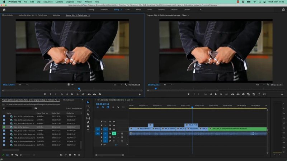This screenshot has width=287, height=161.
Task: Open the Assembly workspace
Action: (104, 10)
